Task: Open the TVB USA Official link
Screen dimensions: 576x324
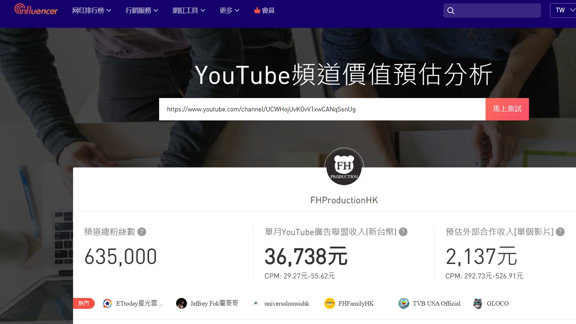Action: [436, 304]
